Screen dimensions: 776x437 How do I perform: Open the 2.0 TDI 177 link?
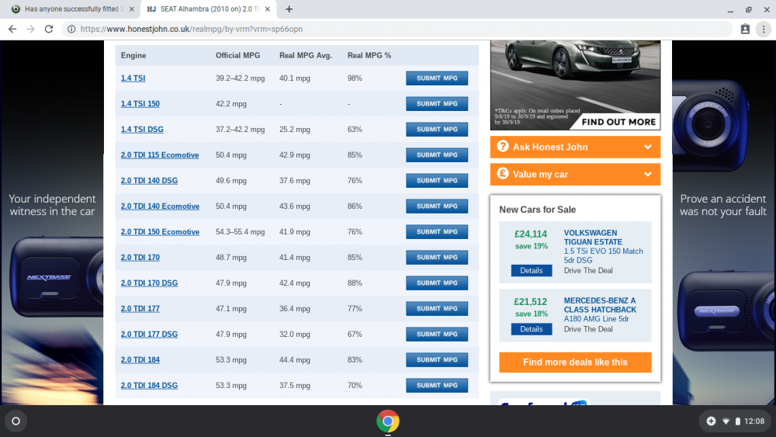pyautogui.click(x=140, y=309)
